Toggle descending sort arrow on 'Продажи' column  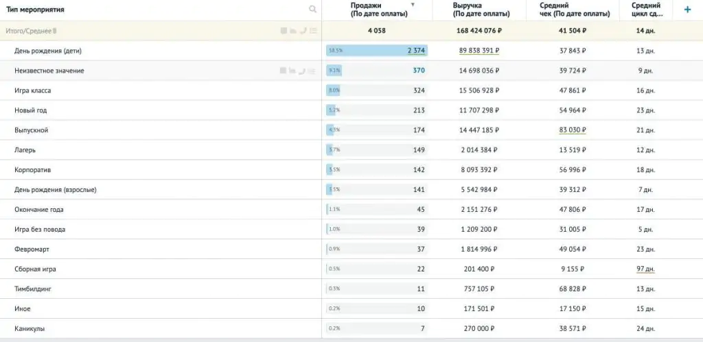click(413, 5)
